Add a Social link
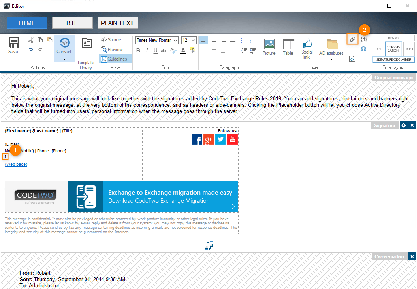The height and width of the screenshot is (289, 417). tap(306, 46)
